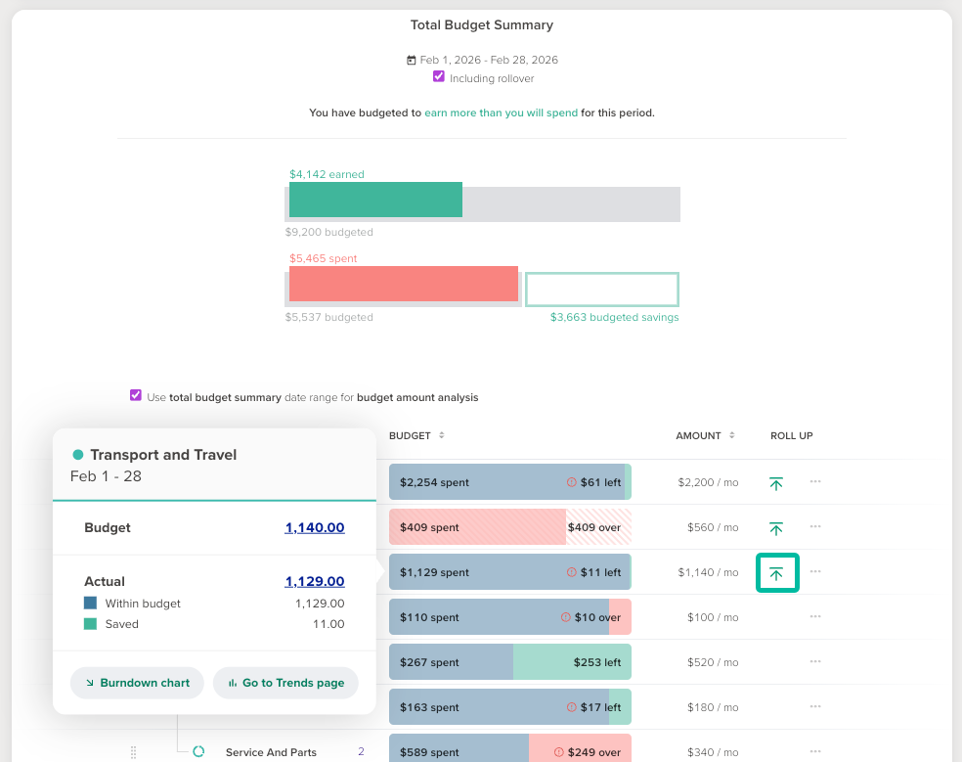Open the Burndown chart button
This screenshot has width=962, height=762.
(137, 683)
